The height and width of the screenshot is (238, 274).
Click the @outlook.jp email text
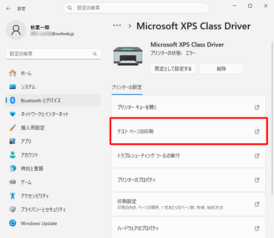[x=63, y=34]
